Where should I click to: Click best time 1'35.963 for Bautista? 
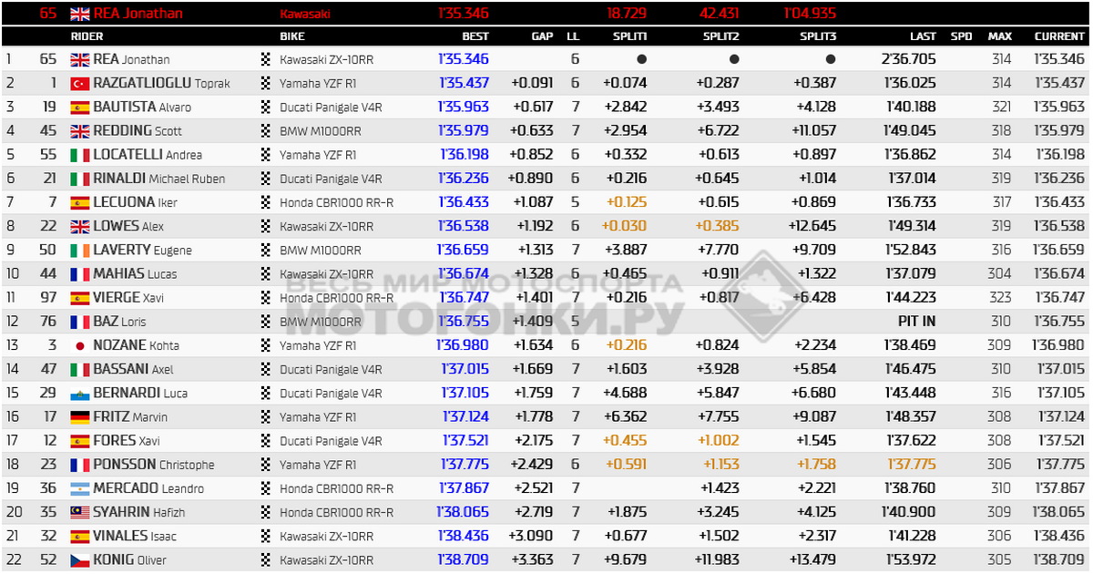point(464,107)
